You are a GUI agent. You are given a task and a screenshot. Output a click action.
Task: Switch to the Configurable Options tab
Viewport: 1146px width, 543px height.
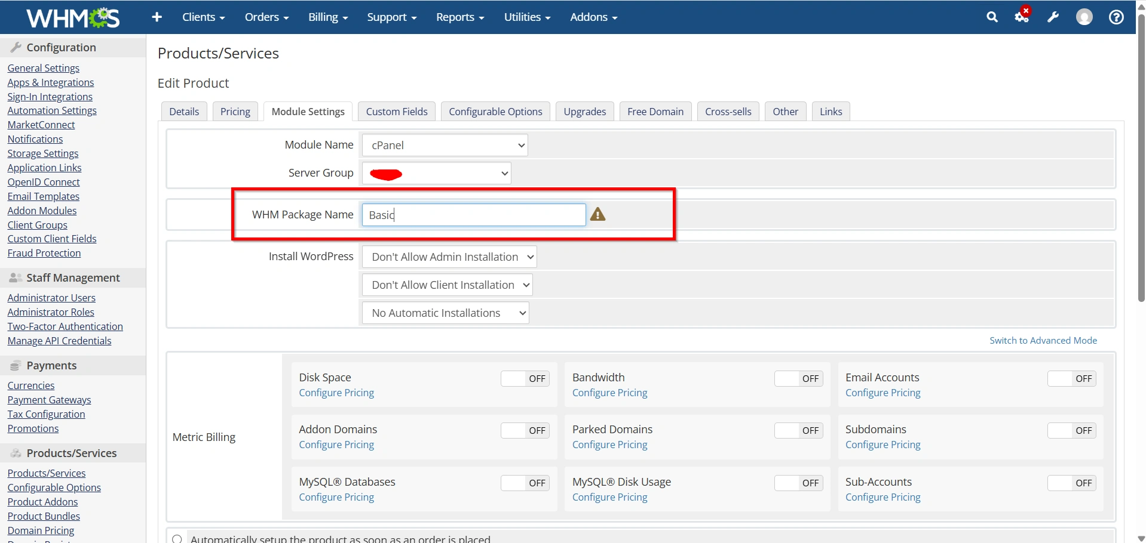pos(495,112)
